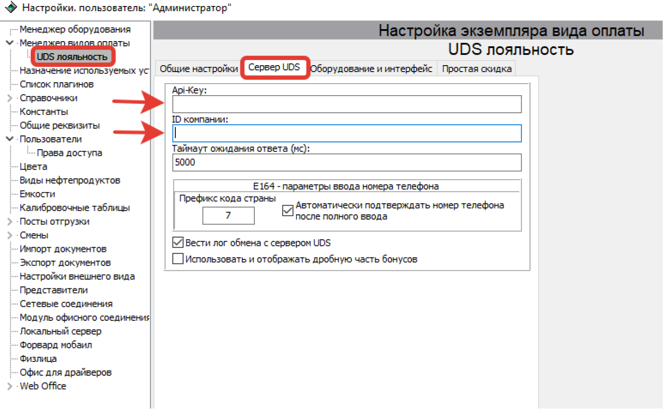
Task: Switch to Общие настройки tab
Action: 199,69
